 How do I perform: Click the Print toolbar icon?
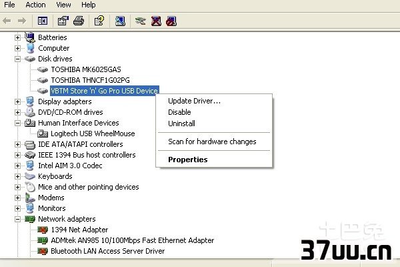coord(79,21)
